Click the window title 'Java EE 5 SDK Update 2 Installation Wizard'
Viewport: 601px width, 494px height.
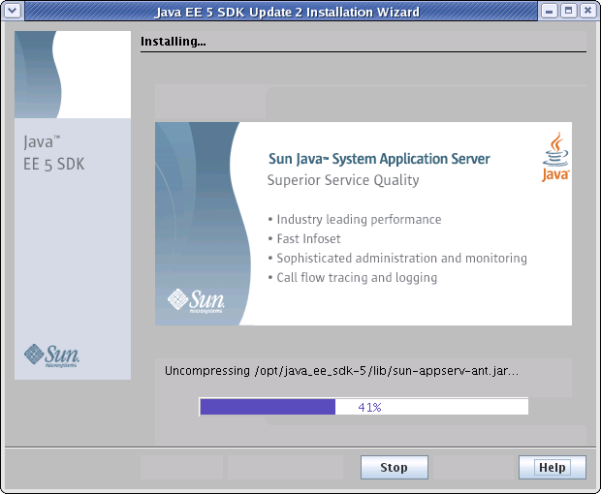[287, 12]
